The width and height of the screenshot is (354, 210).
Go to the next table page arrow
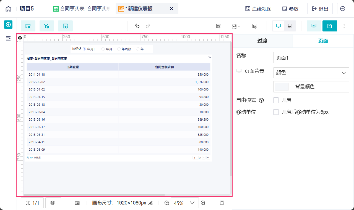(208, 158)
